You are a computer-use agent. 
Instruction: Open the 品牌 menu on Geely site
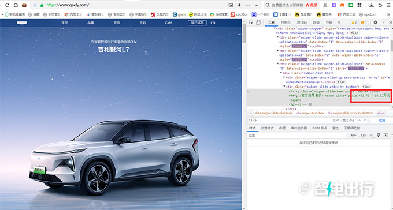[x=91, y=22]
